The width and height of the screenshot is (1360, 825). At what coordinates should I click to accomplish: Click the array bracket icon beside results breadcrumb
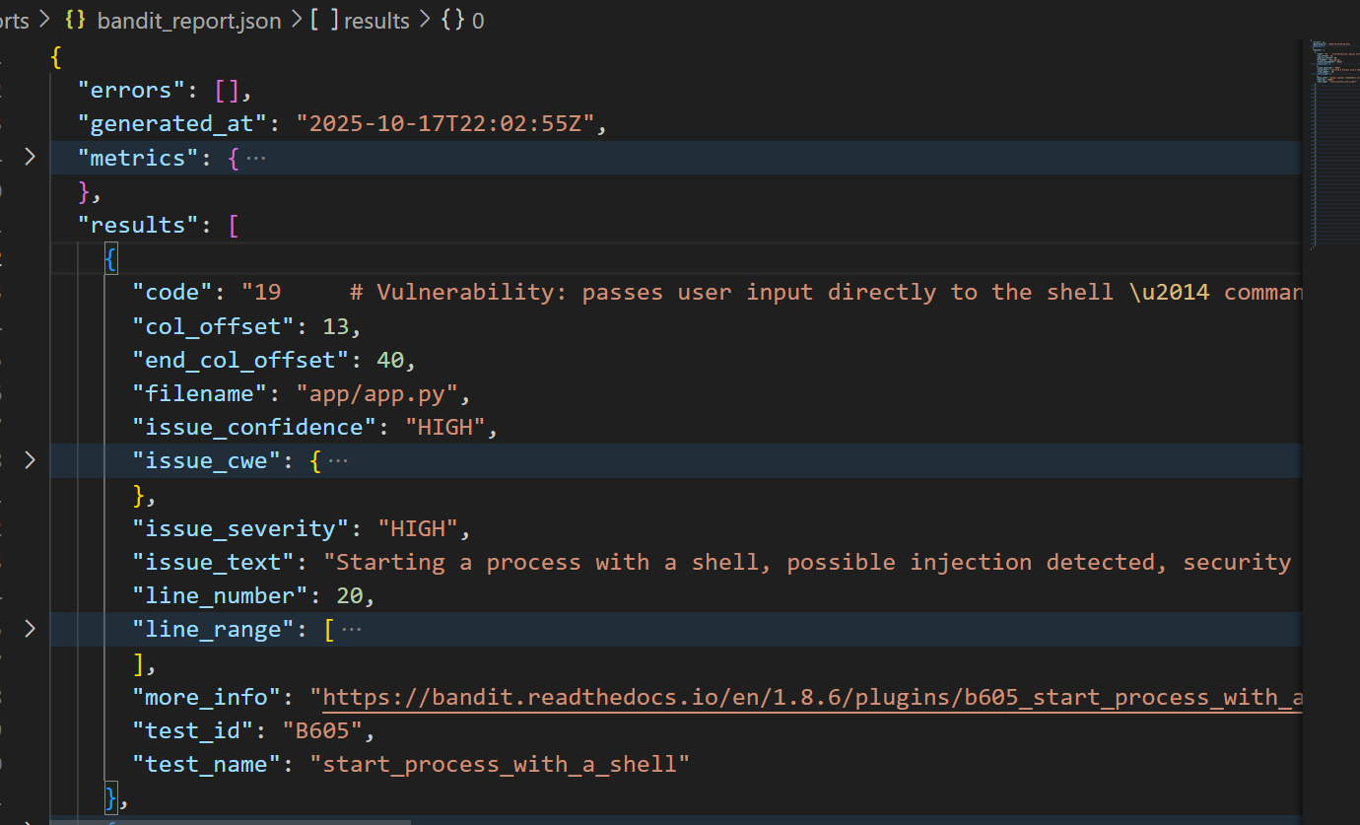[x=322, y=20]
